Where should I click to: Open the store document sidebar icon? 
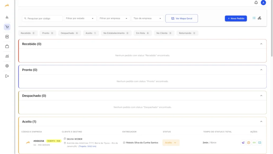coord(7,37)
